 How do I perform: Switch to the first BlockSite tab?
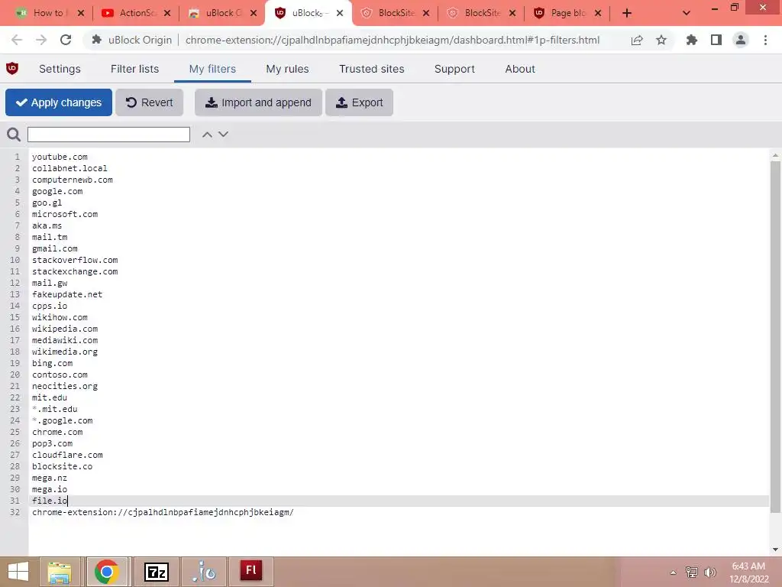(x=394, y=13)
